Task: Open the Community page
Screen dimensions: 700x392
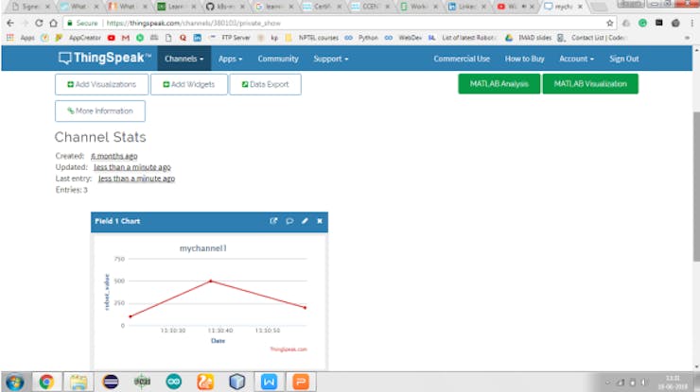Action: pos(278,59)
